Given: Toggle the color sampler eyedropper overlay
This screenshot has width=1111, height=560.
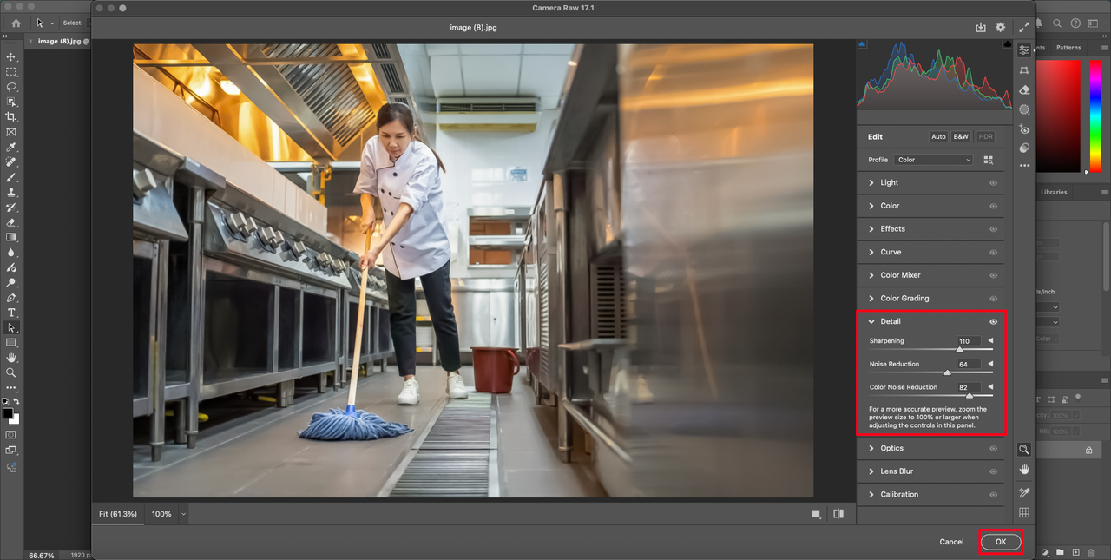Looking at the screenshot, I should click(1024, 491).
